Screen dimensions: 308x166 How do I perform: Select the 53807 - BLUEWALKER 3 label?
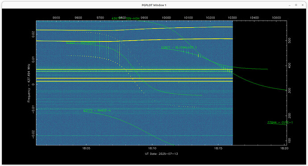point(179,48)
